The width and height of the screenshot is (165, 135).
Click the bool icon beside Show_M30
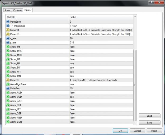click(x=8, y=55)
